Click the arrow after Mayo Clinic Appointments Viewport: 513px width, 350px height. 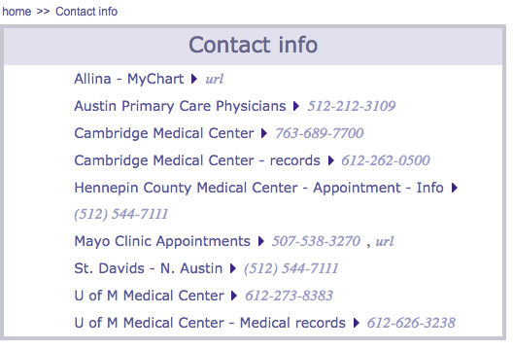point(260,241)
